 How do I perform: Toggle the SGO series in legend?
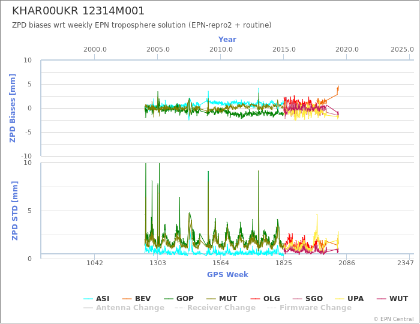point(307,299)
